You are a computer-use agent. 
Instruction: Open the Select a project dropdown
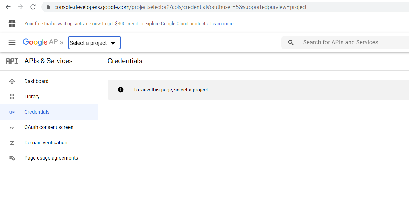coord(94,43)
